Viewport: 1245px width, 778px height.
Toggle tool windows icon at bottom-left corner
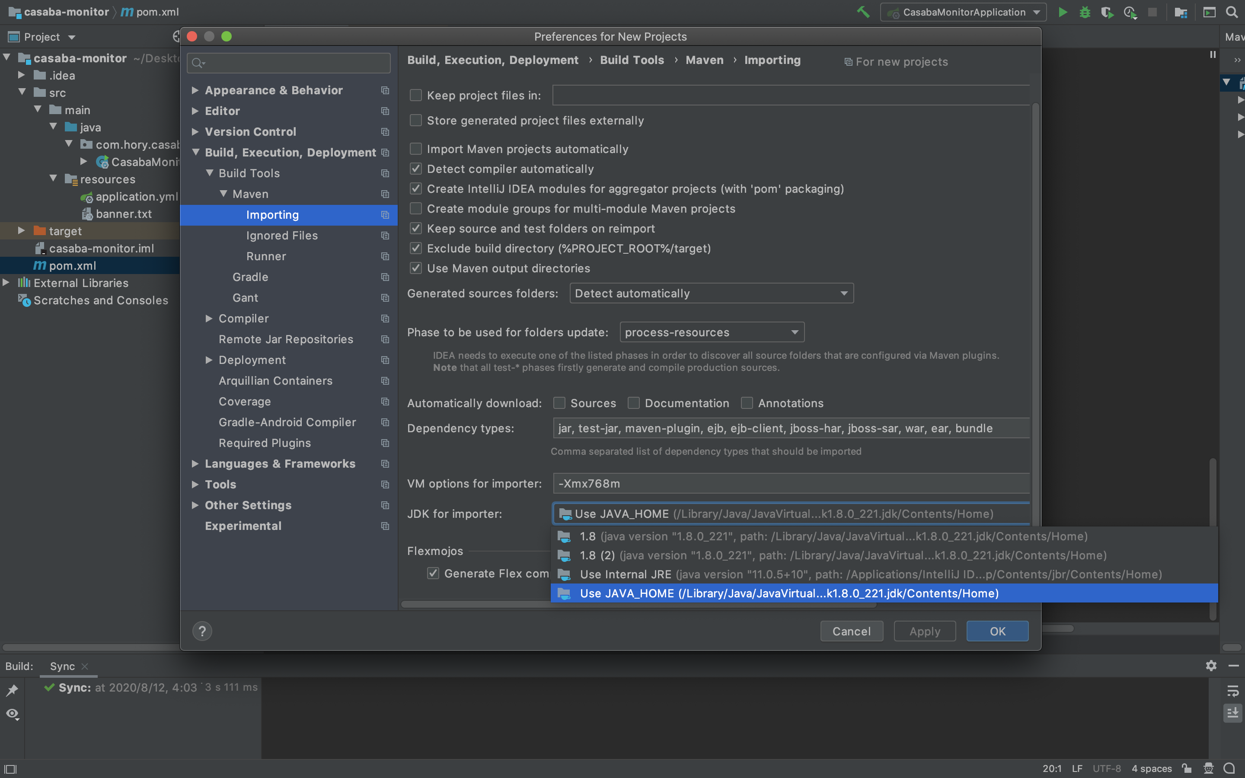(10, 769)
